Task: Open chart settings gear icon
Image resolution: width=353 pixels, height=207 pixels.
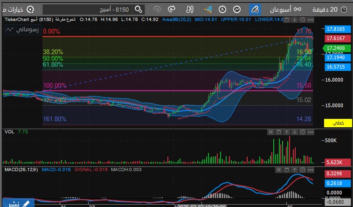Action: click(30, 9)
